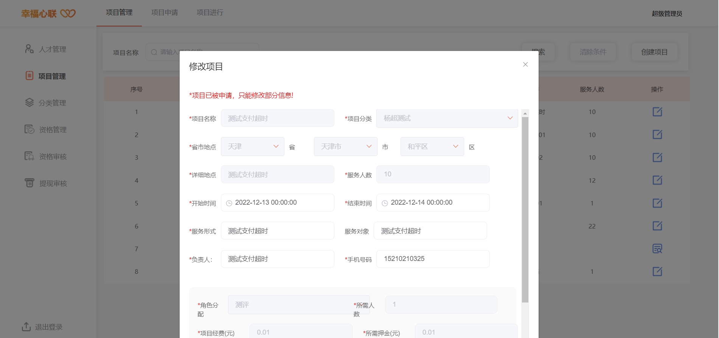The image size is (719, 338).
Task: Edit row 8 with pencil icon
Action: tap(657, 272)
